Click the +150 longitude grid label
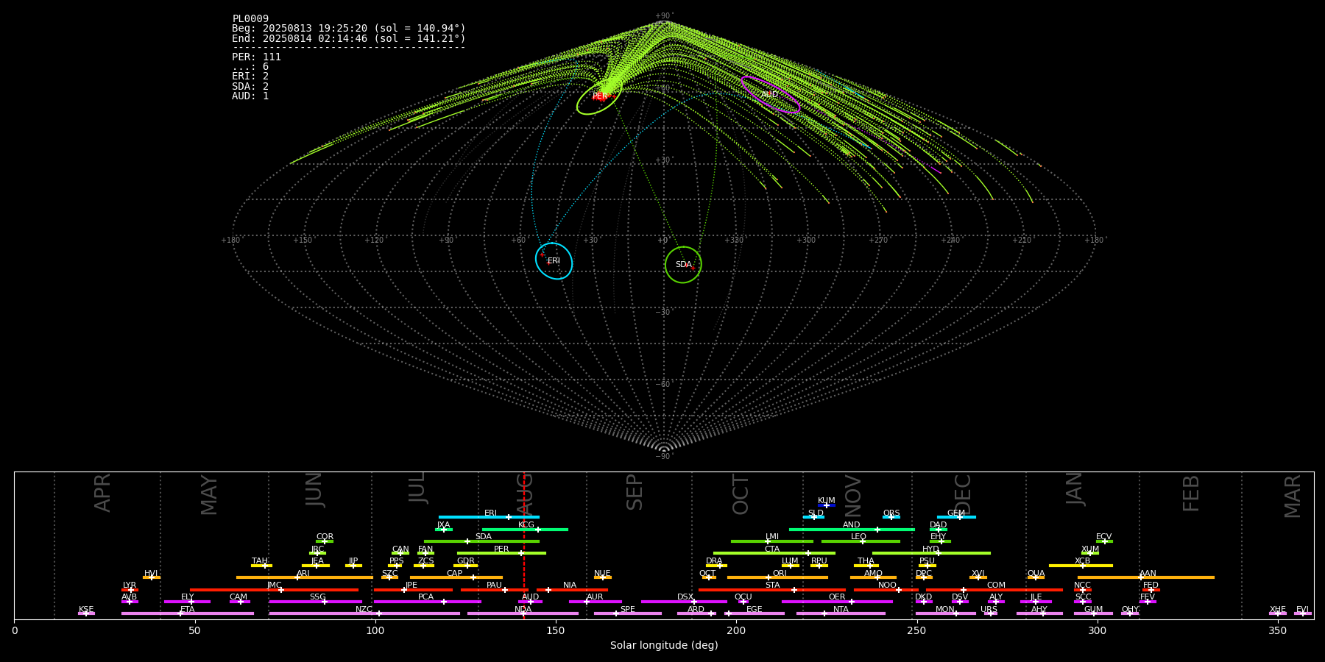 303,241
